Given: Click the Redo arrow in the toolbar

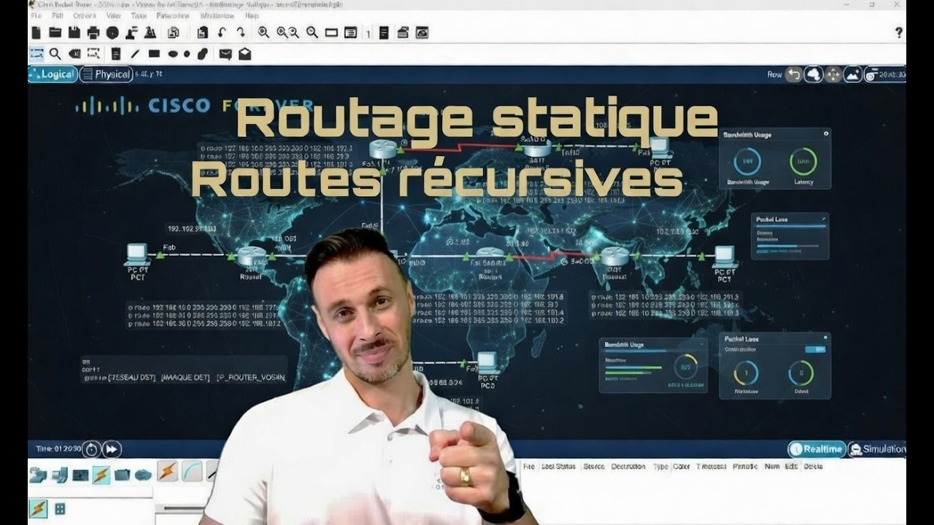Looking at the screenshot, I should pos(240,32).
